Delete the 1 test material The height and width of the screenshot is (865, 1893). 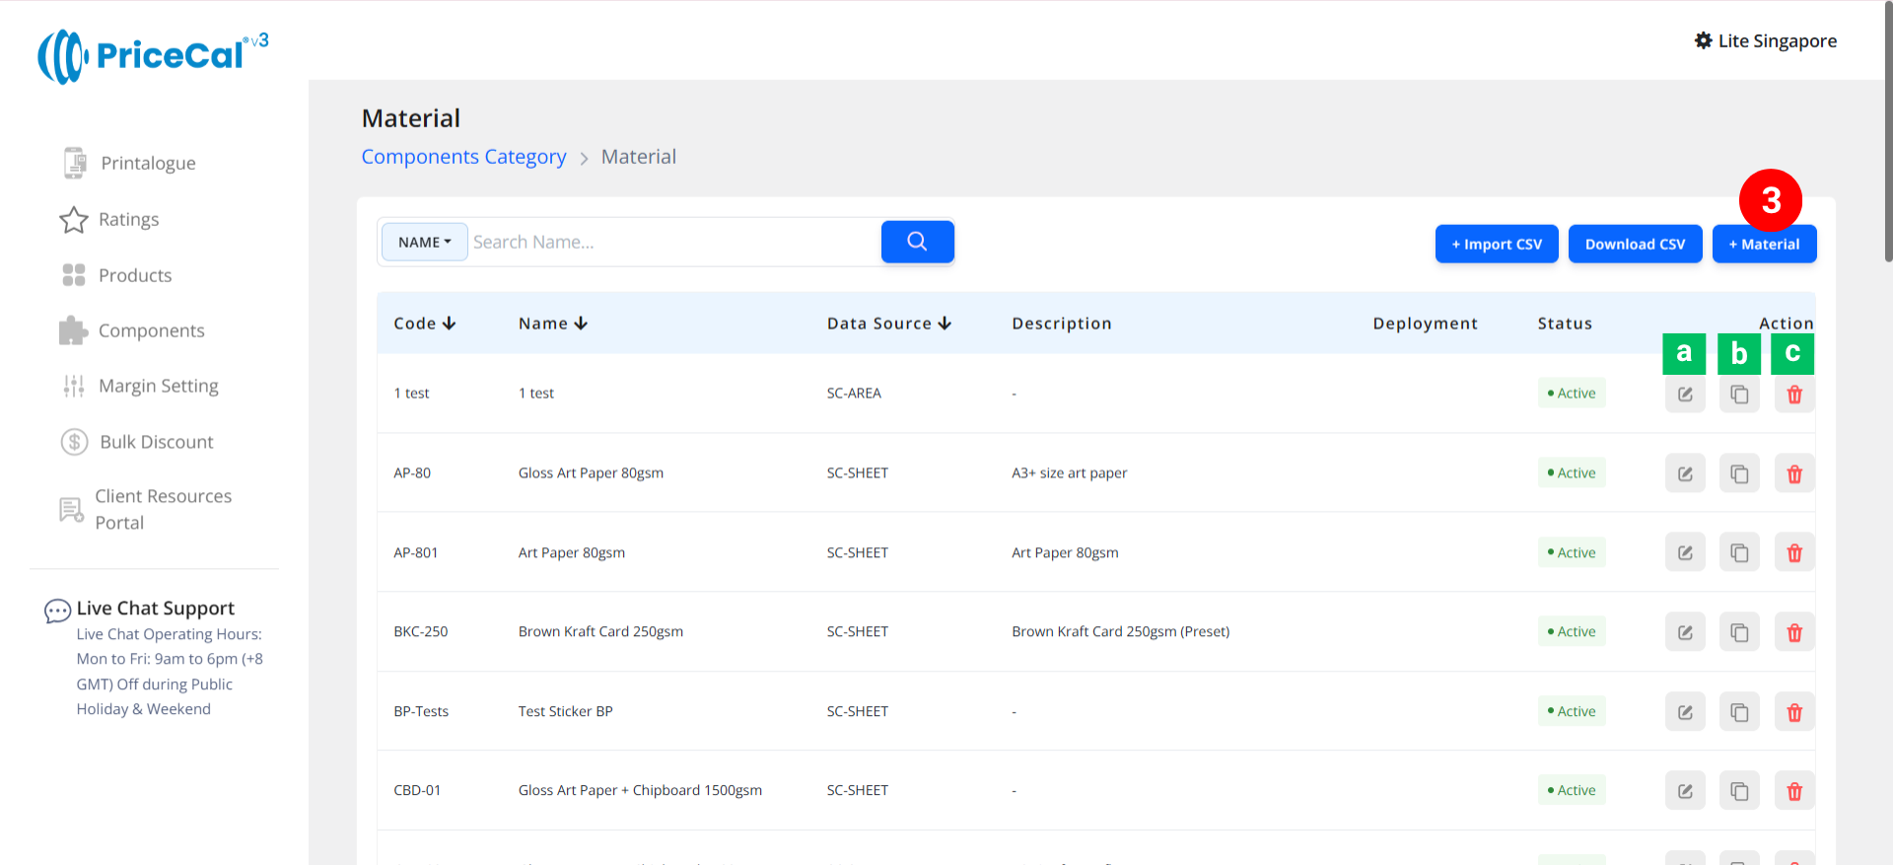(x=1793, y=395)
